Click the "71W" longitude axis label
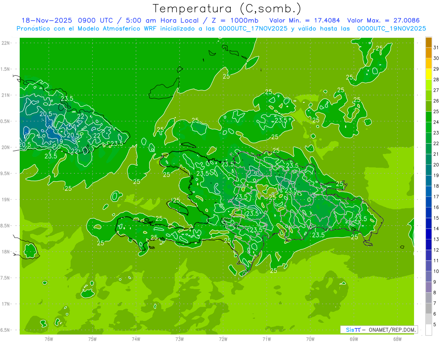This screenshot has width=446, height=344. click(266, 339)
